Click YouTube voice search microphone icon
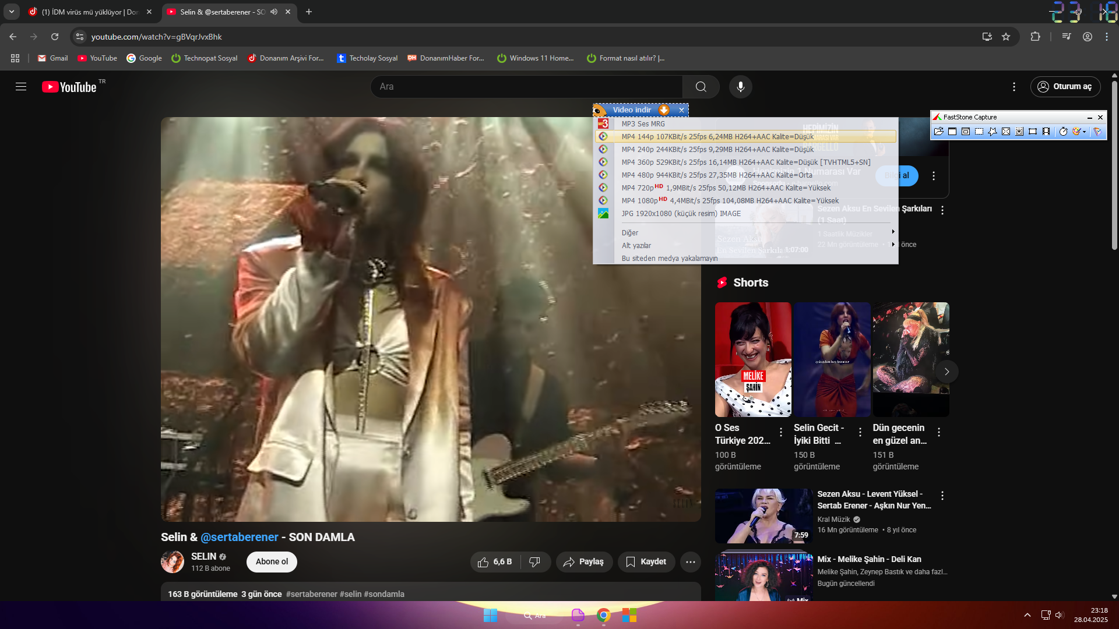The height and width of the screenshot is (629, 1119). pos(740,87)
